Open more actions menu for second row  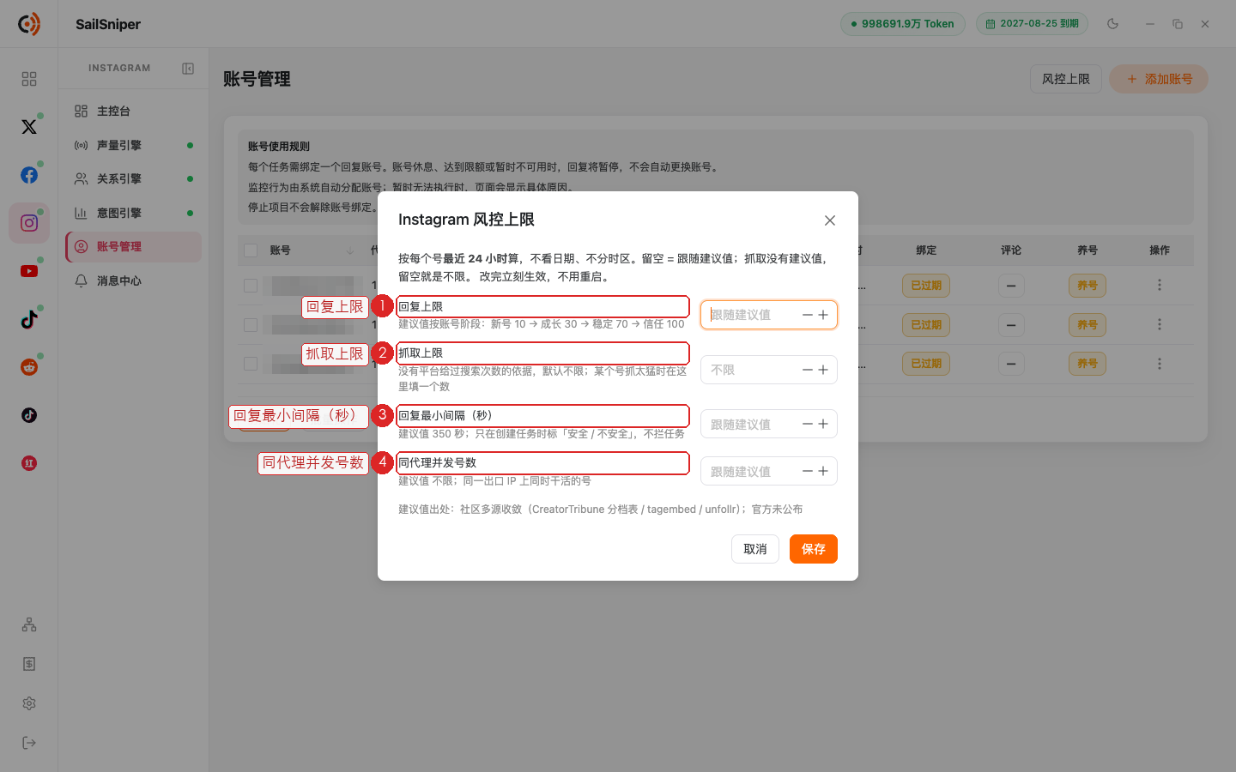click(1160, 324)
